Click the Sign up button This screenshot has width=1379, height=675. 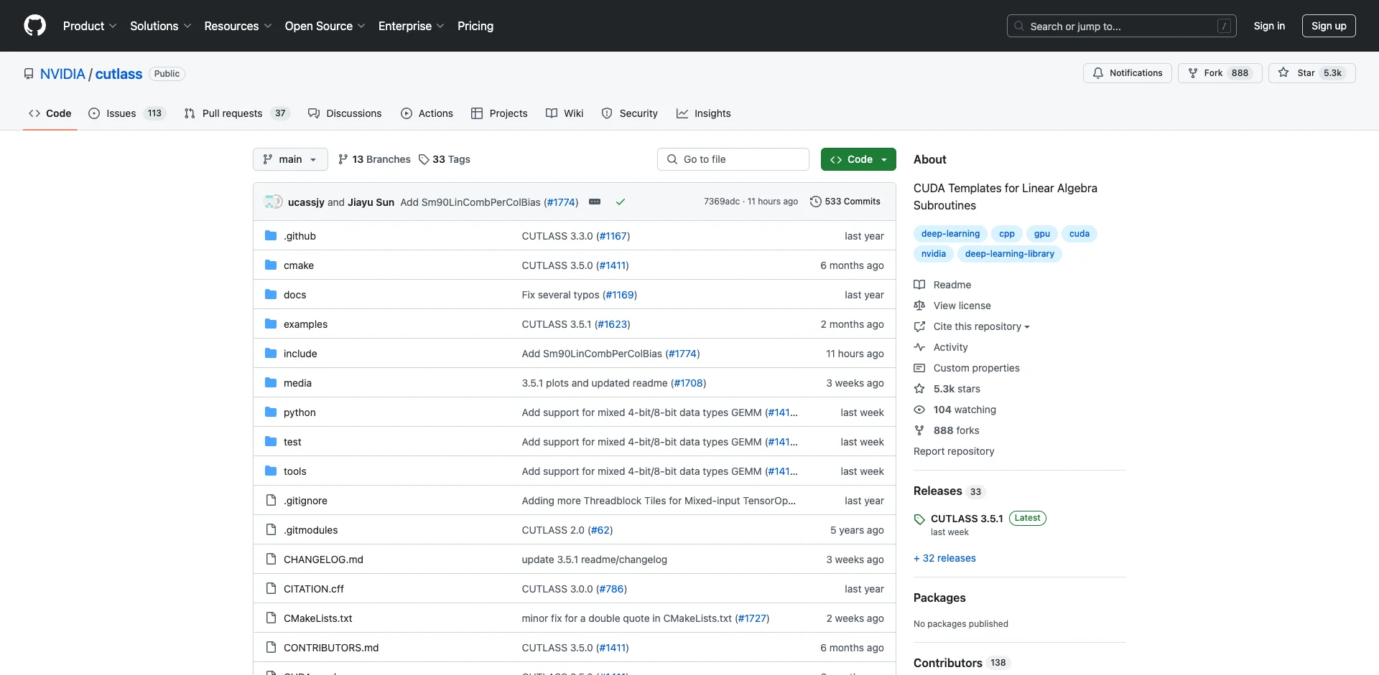tap(1329, 26)
